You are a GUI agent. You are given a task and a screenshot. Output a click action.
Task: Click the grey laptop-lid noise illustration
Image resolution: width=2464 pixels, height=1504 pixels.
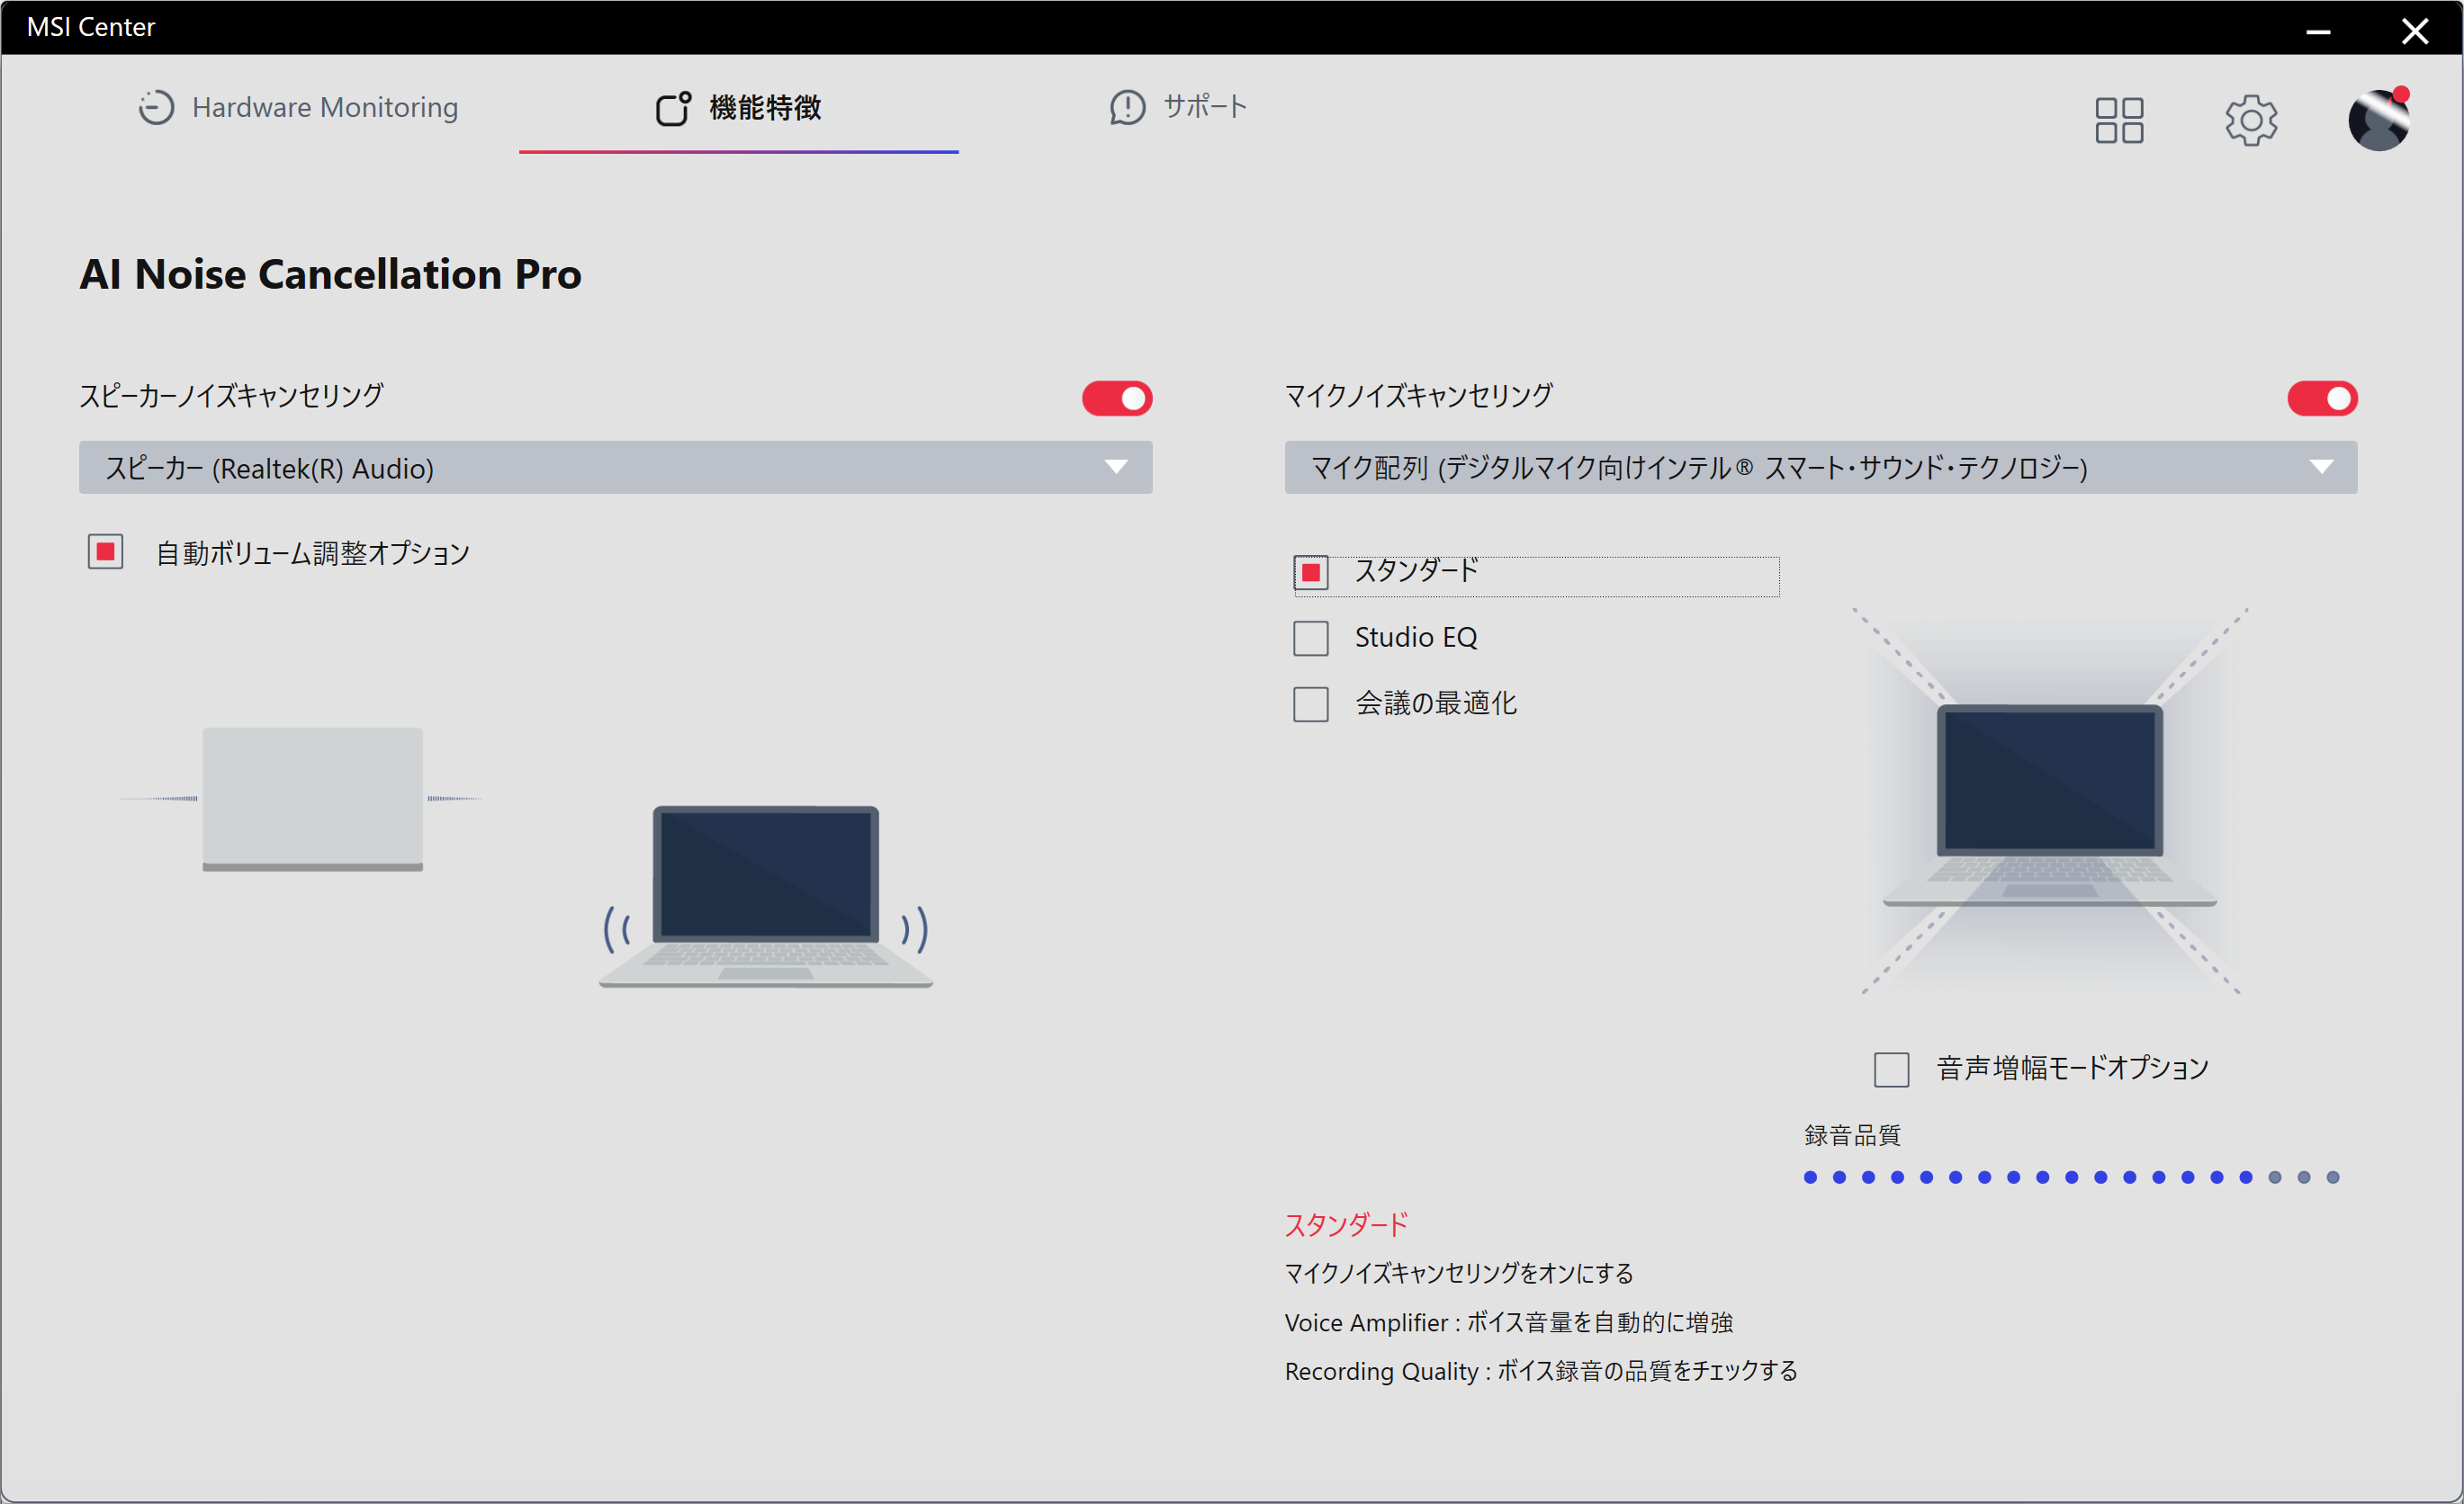click(313, 800)
